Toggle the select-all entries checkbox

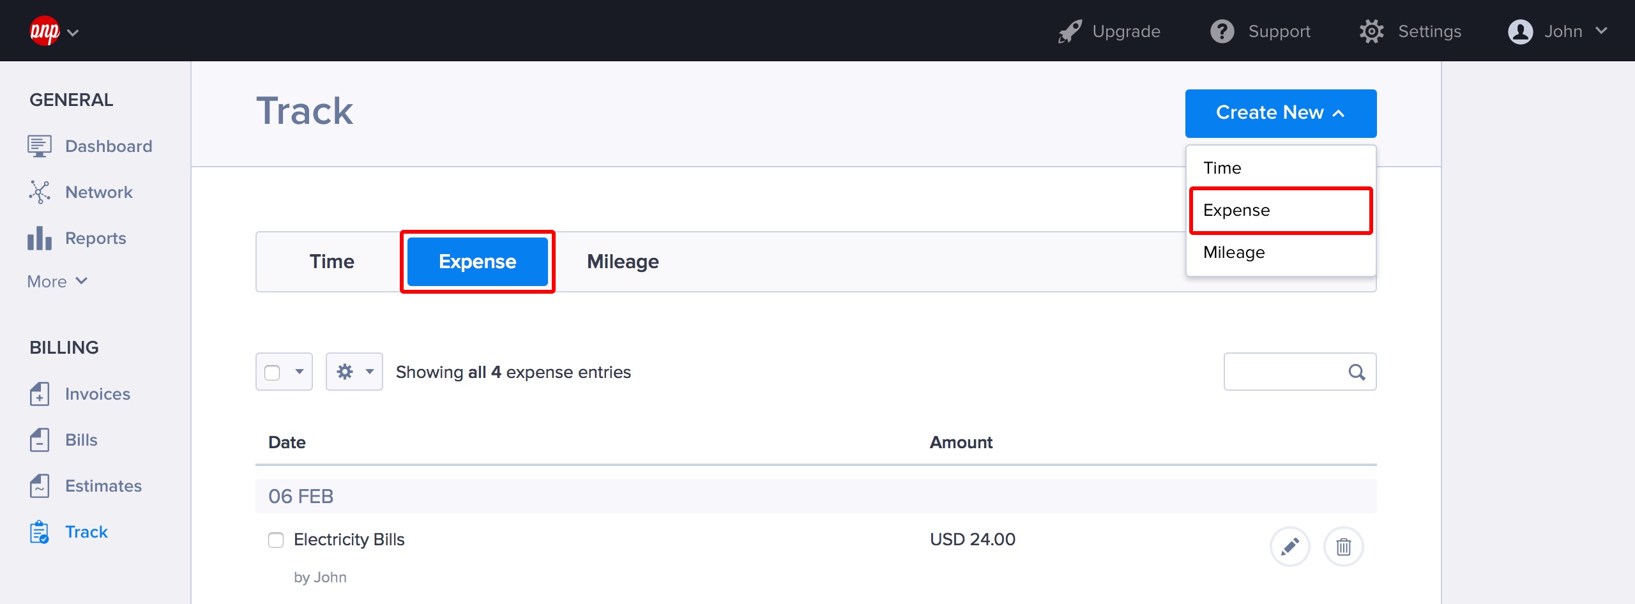pos(273,372)
